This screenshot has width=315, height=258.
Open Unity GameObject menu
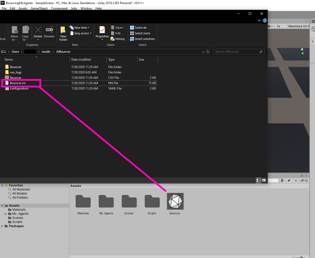click(x=39, y=8)
